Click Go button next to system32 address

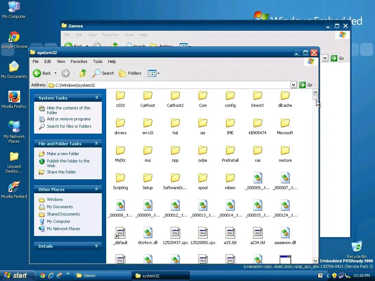pos(306,85)
